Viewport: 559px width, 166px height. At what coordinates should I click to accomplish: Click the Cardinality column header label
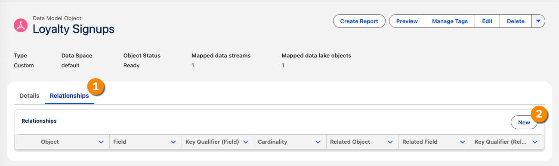click(x=272, y=142)
